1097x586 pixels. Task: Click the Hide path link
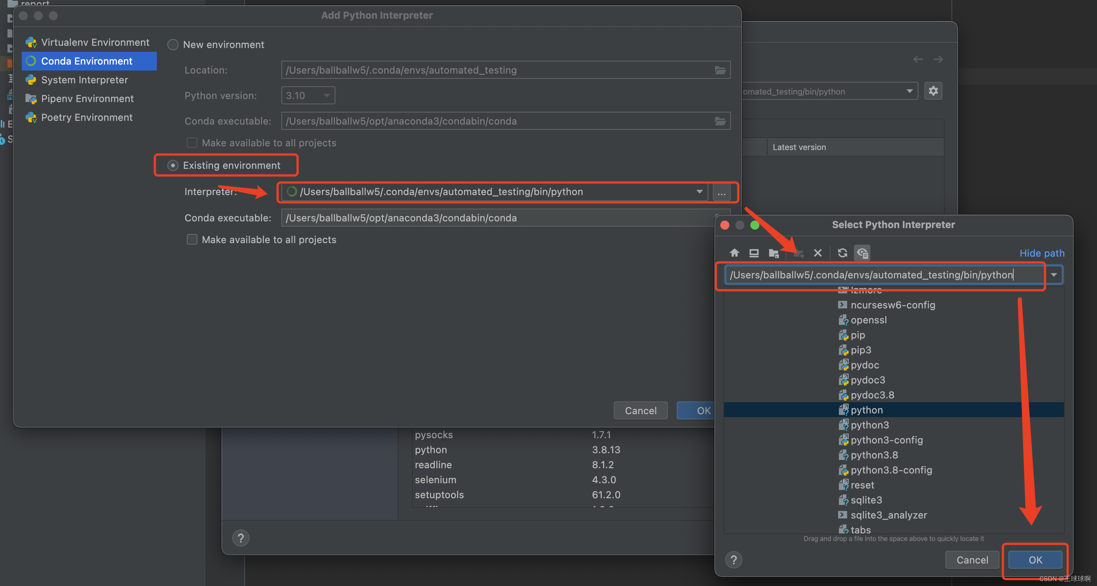click(1041, 253)
